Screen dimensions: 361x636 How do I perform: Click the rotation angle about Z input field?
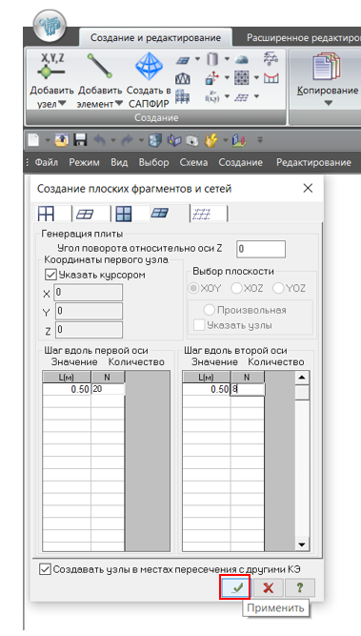coord(261,249)
